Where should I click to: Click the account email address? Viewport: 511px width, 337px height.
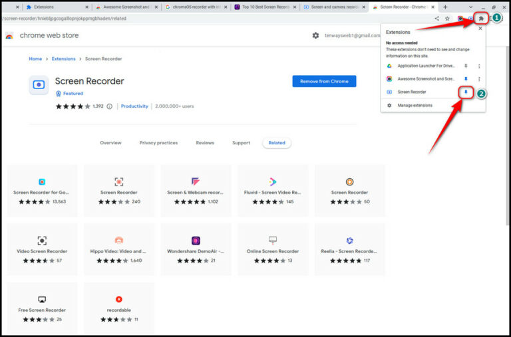[352, 35]
